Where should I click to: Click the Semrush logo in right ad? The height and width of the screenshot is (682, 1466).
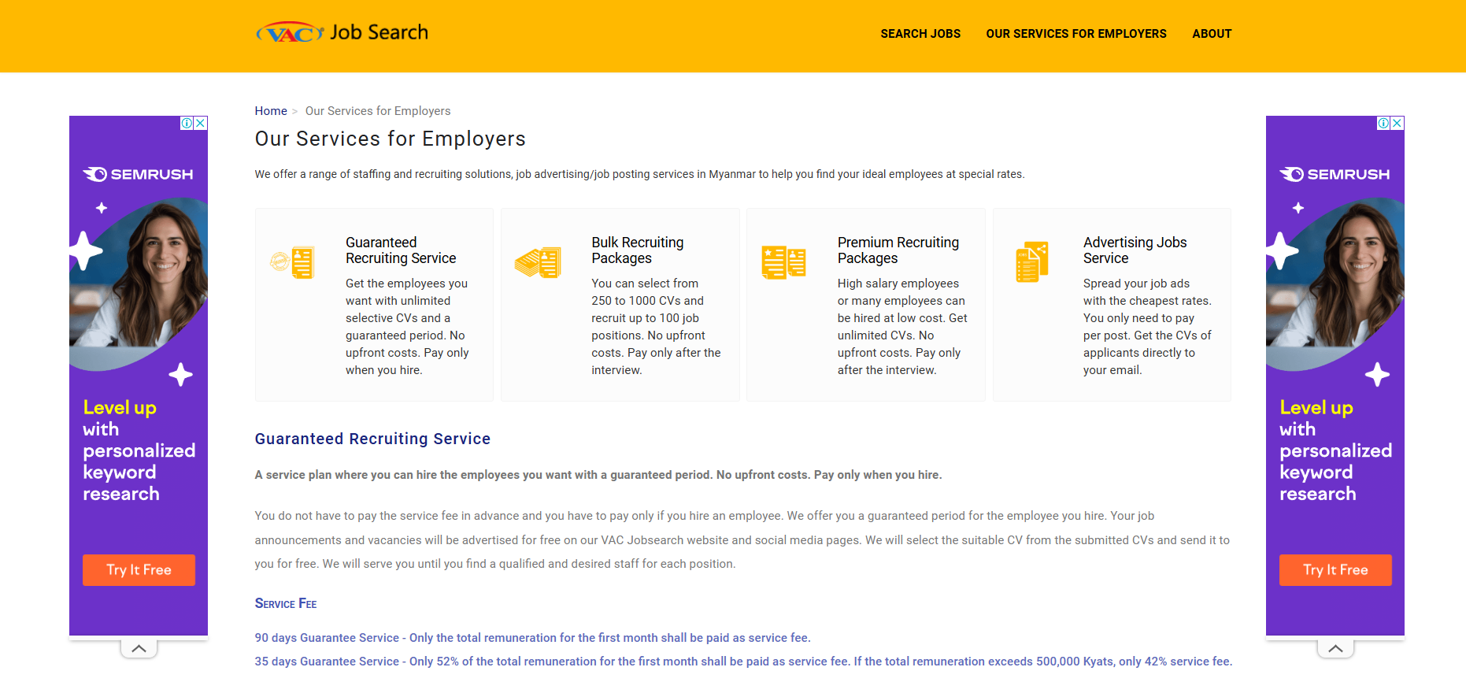pyautogui.click(x=1335, y=174)
